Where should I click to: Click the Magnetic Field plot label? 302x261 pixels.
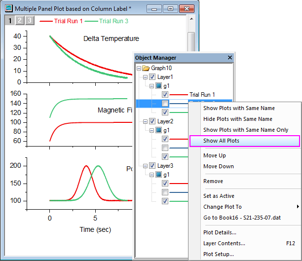point(115,110)
